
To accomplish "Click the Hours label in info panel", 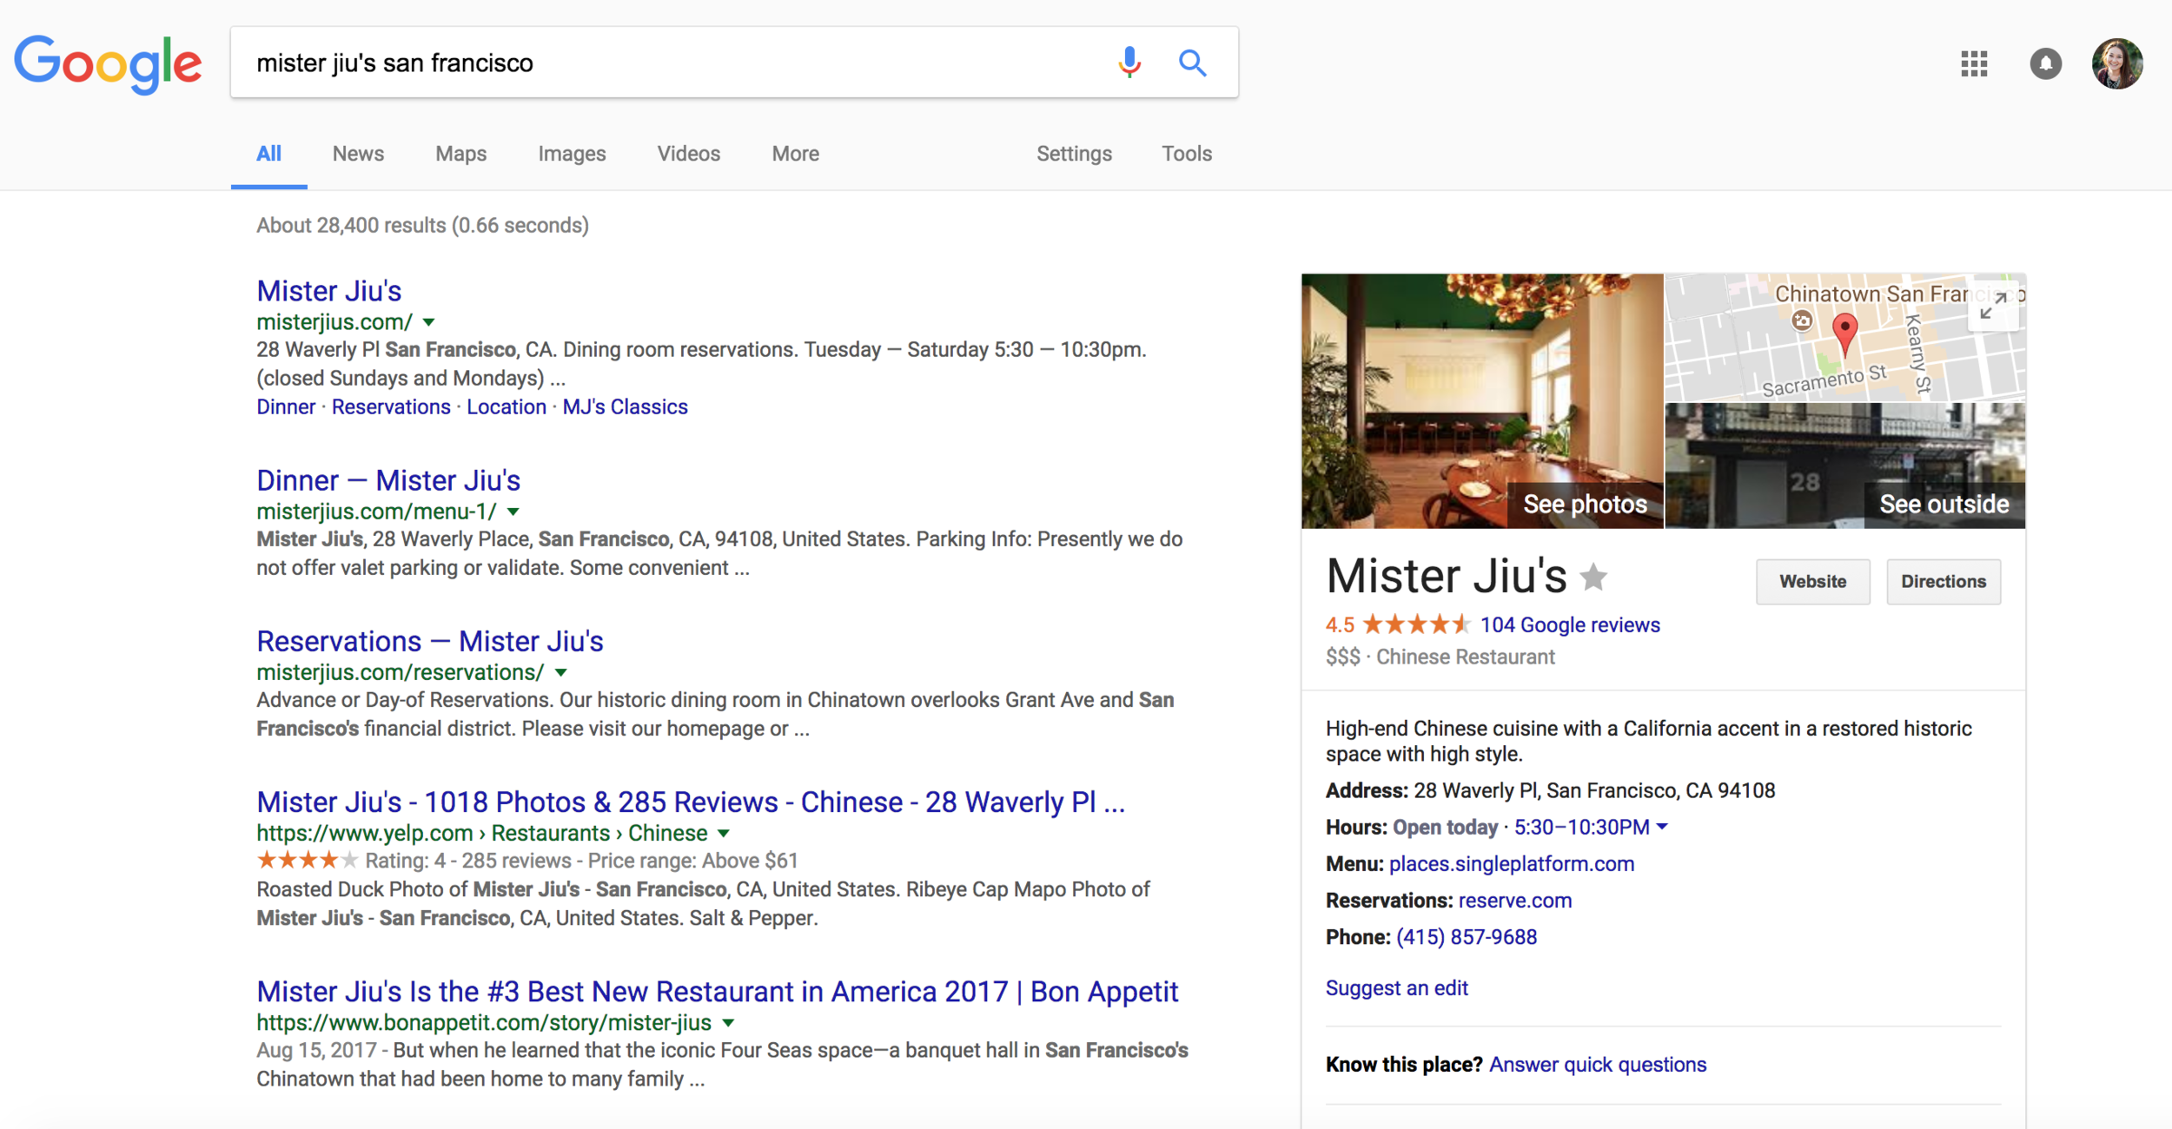I will [x=1356, y=827].
